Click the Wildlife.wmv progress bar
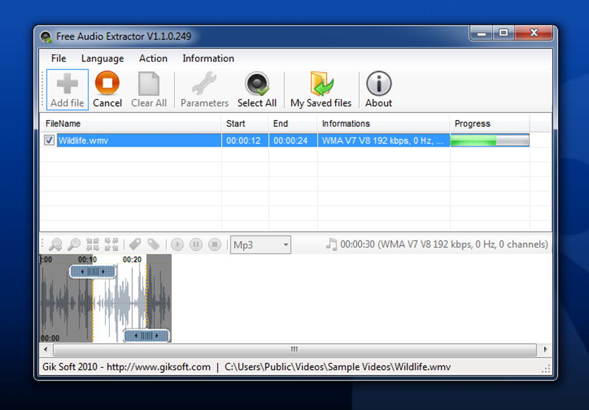This screenshot has height=410, width=589. coord(490,140)
